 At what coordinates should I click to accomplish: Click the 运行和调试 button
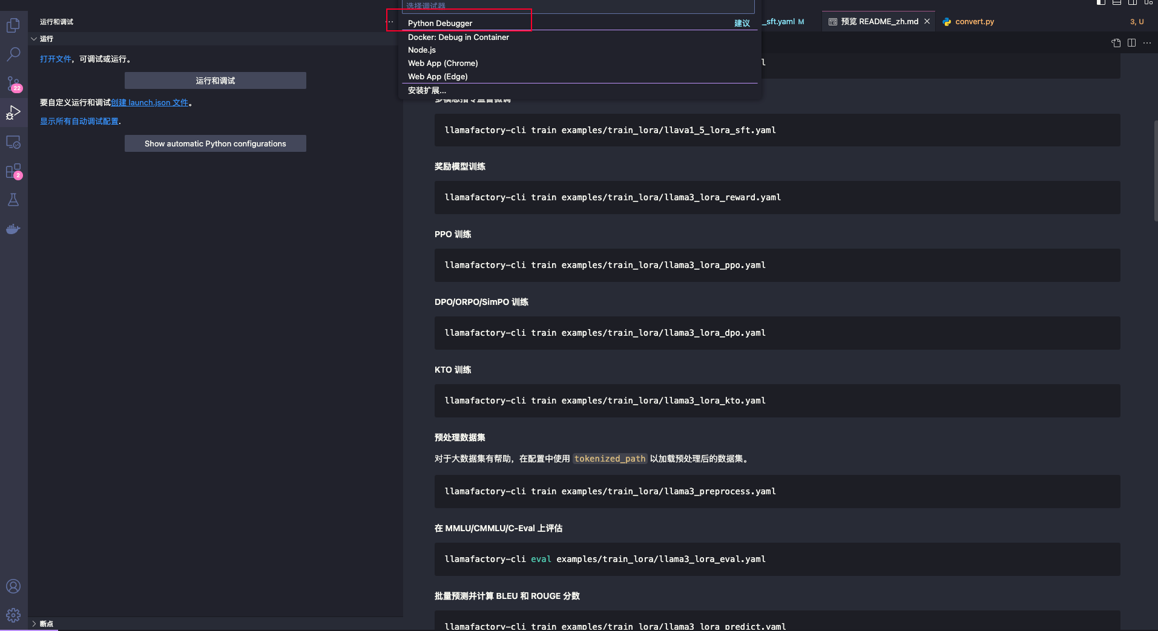click(x=215, y=80)
